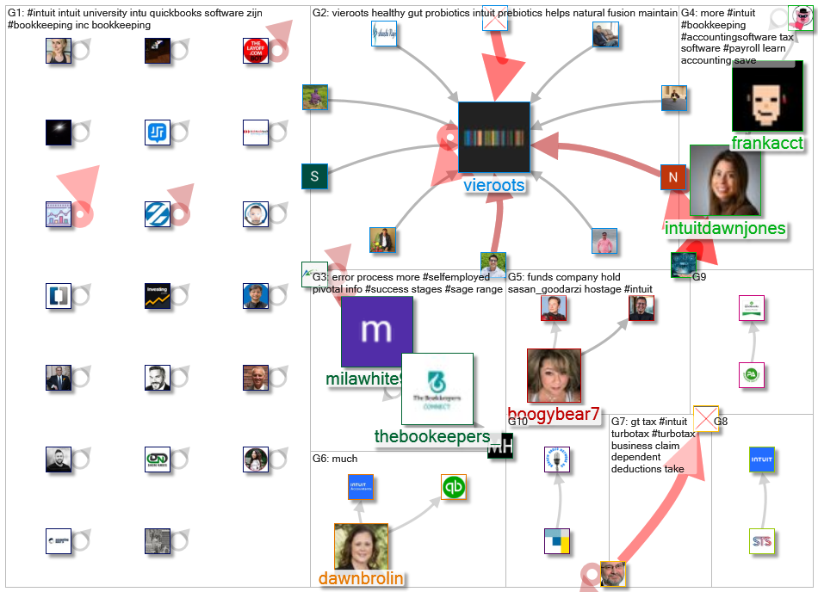Click the green logo at G3's corner

314,274
